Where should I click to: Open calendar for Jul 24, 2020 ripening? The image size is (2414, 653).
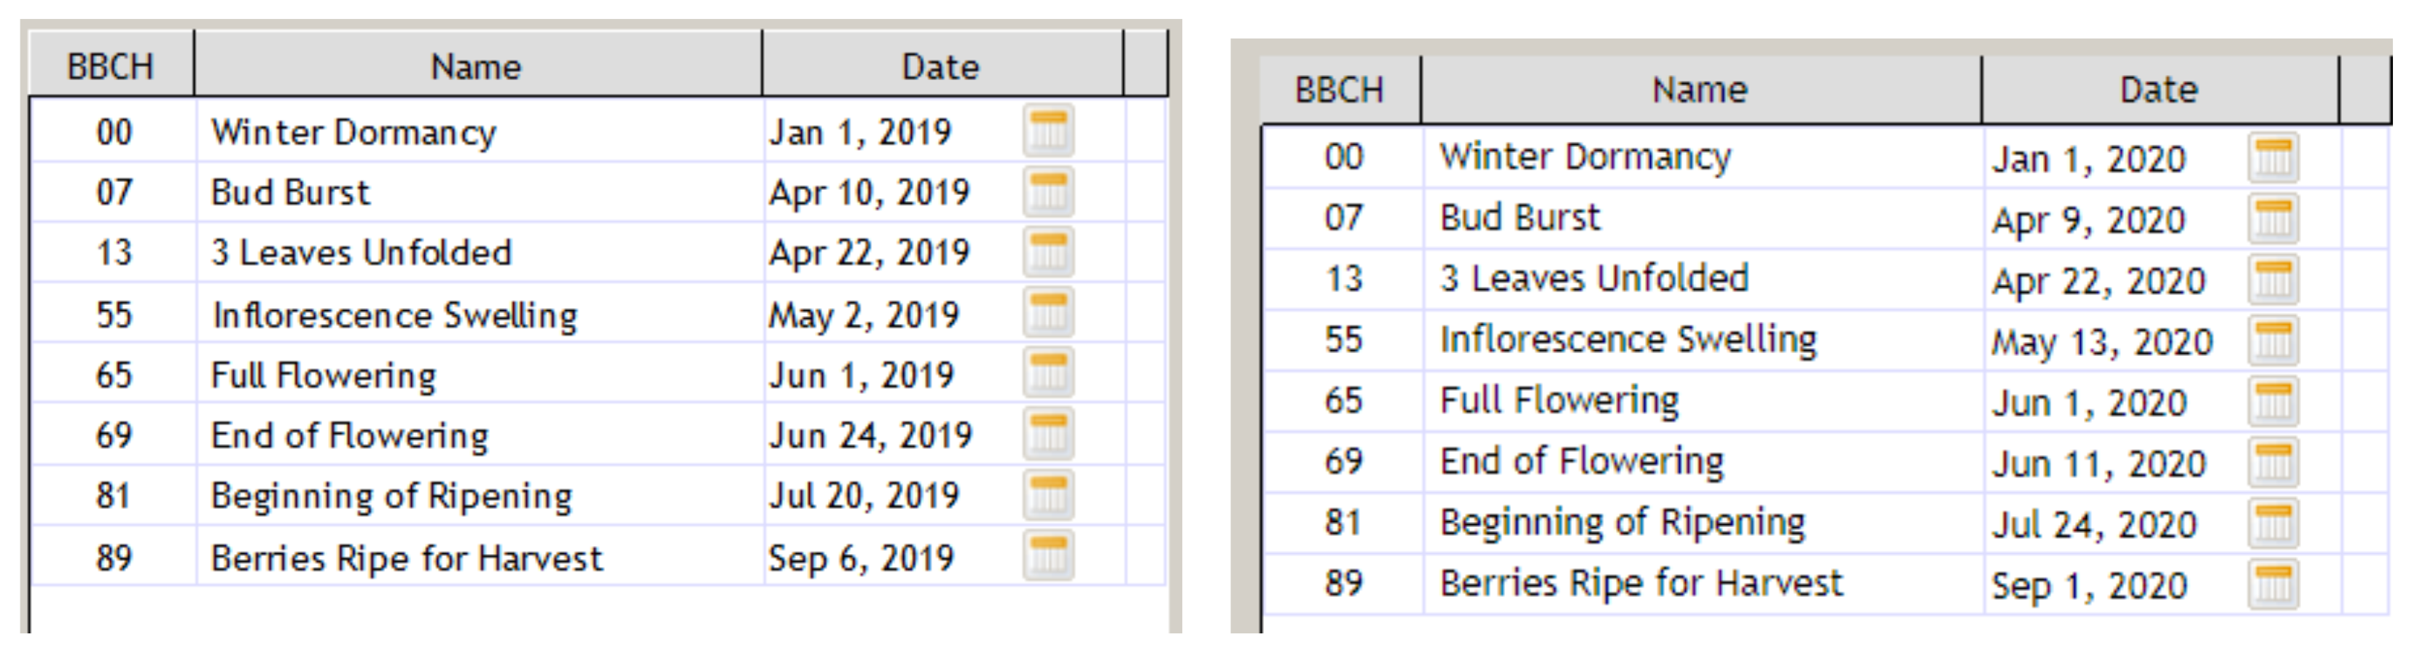click(2273, 523)
